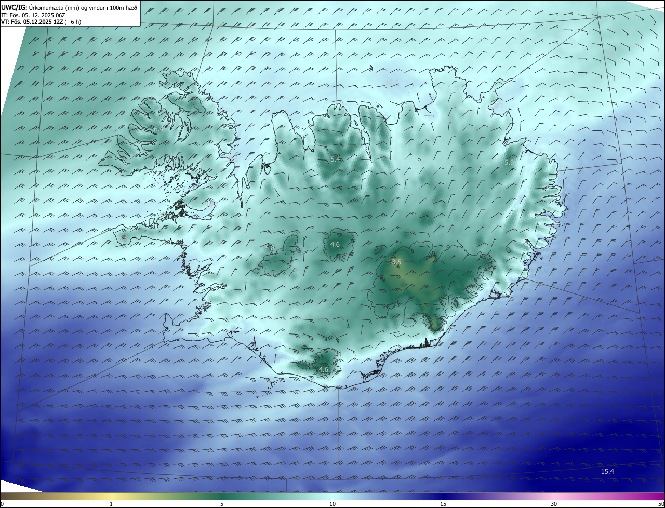The image size is (665, 508).
Task: Click the title line "UWC/IG: Úrkomumætti (mm) og vindur í 100m hæð"
Action: 69,7
